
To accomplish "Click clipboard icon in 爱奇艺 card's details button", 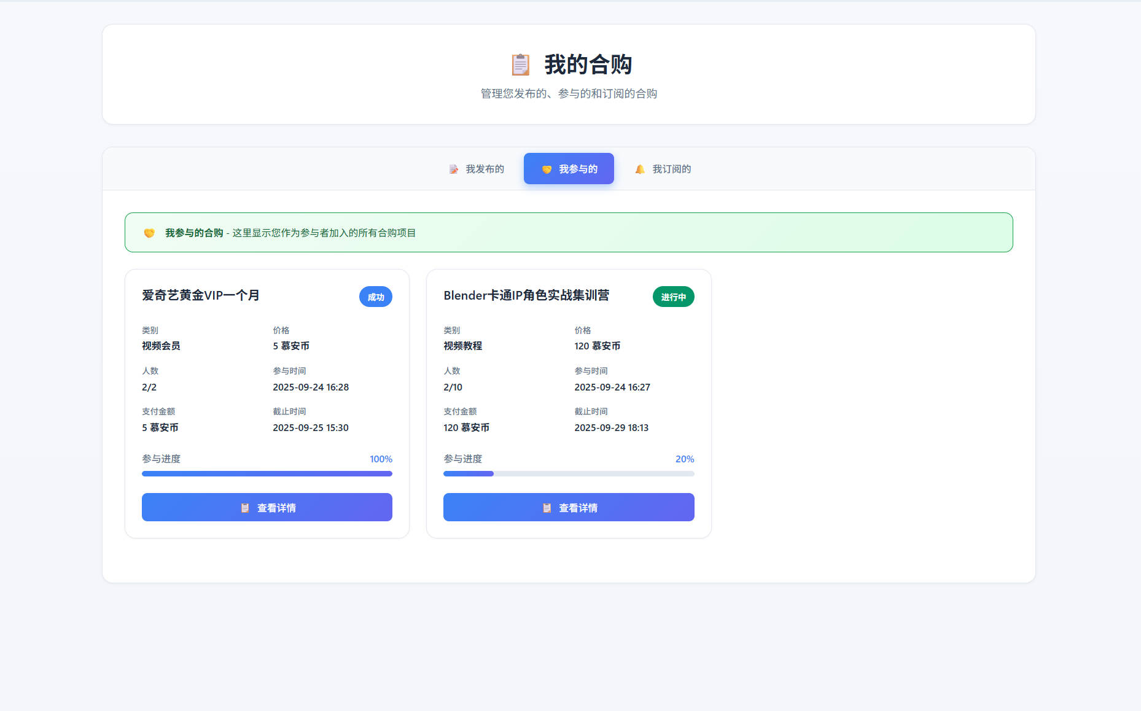I will (245, 508).
